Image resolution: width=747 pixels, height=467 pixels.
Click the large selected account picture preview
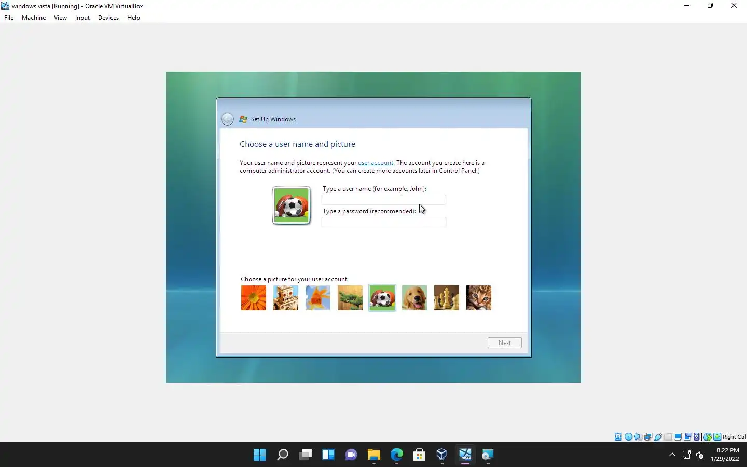(292, 205)
